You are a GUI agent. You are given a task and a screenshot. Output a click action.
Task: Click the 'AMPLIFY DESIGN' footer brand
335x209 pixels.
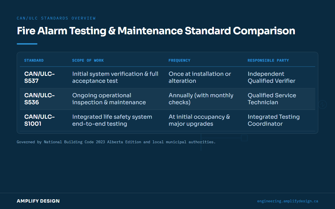[38, 201]
